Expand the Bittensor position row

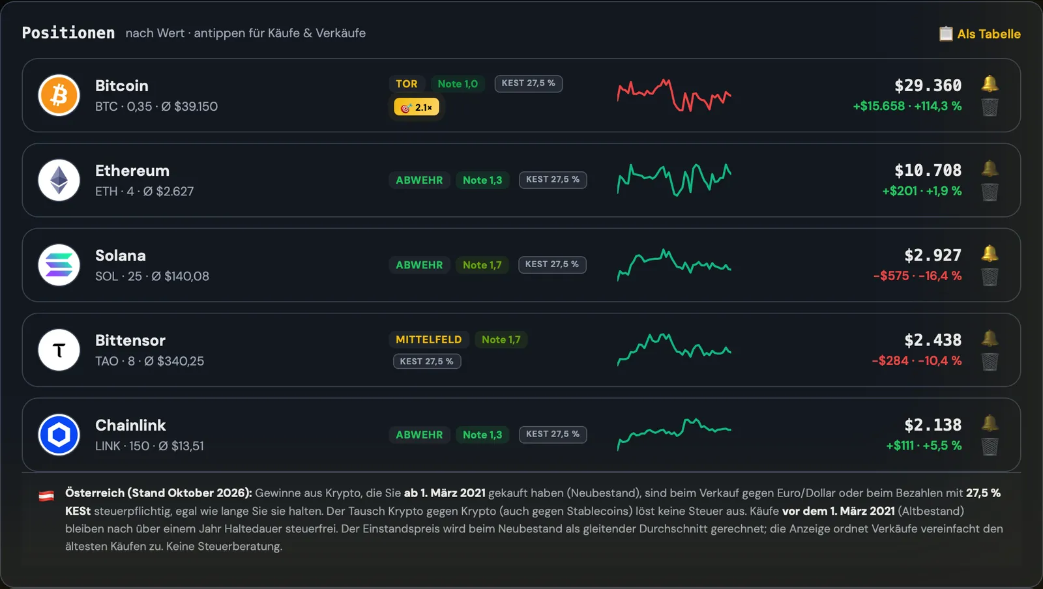[521, 350]
